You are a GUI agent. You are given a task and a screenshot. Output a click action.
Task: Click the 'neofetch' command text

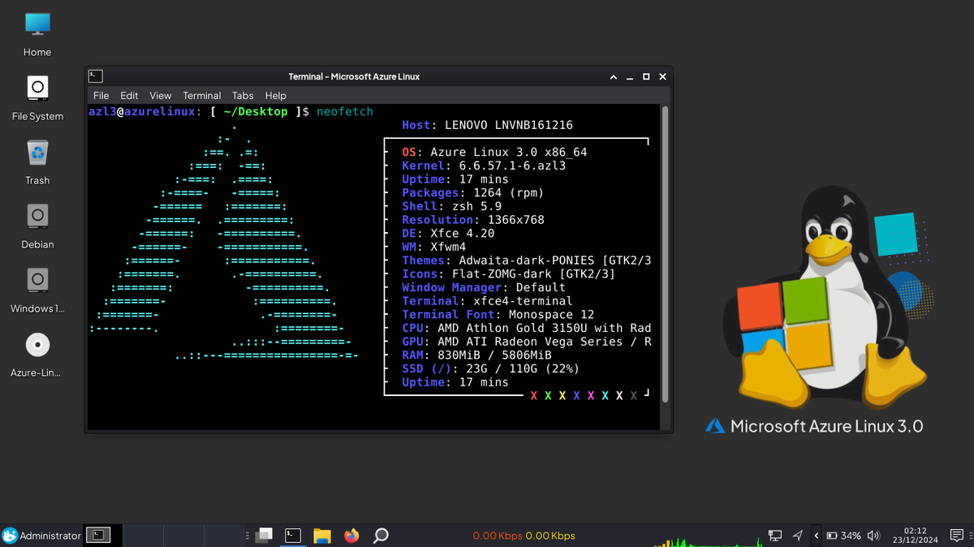pyautogui.click(x=345, y=111)
